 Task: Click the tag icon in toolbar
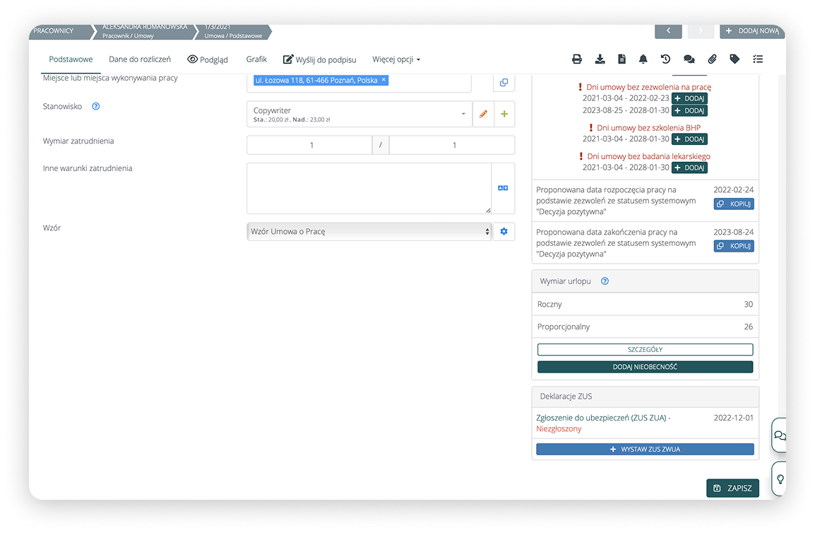click(734, 59)
